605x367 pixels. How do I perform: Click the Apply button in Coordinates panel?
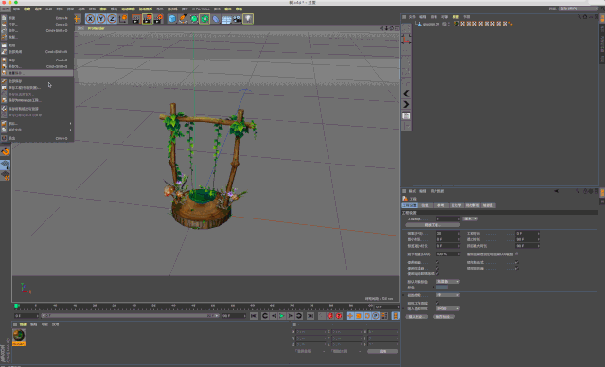click(383, 351)
